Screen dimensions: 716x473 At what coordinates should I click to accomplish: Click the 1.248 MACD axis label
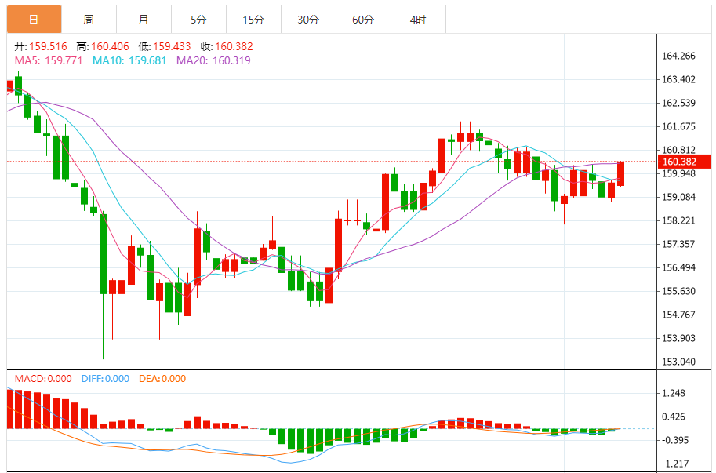[x=674, y=394]
